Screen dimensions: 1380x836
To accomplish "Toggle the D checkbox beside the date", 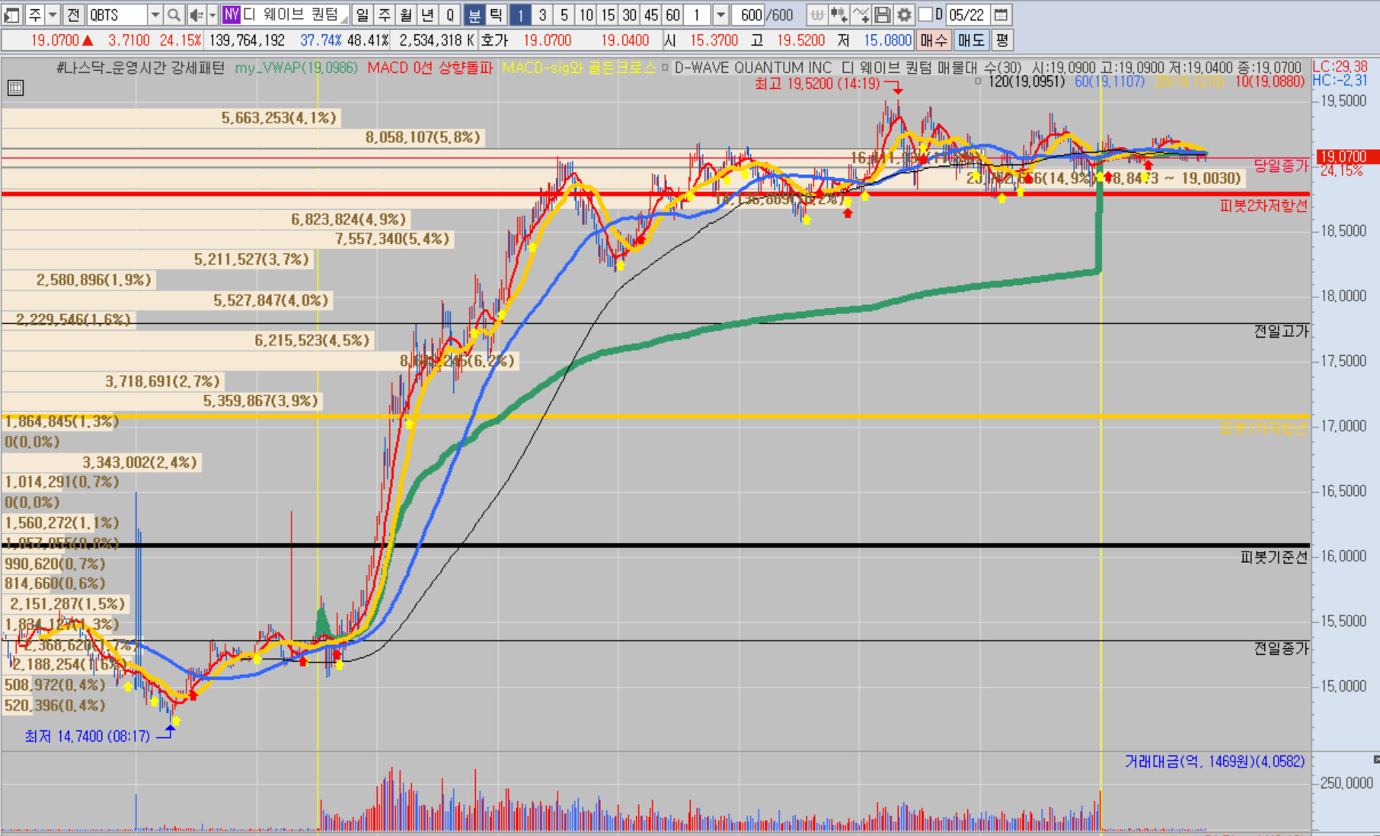I will click(x=925, y=14).
